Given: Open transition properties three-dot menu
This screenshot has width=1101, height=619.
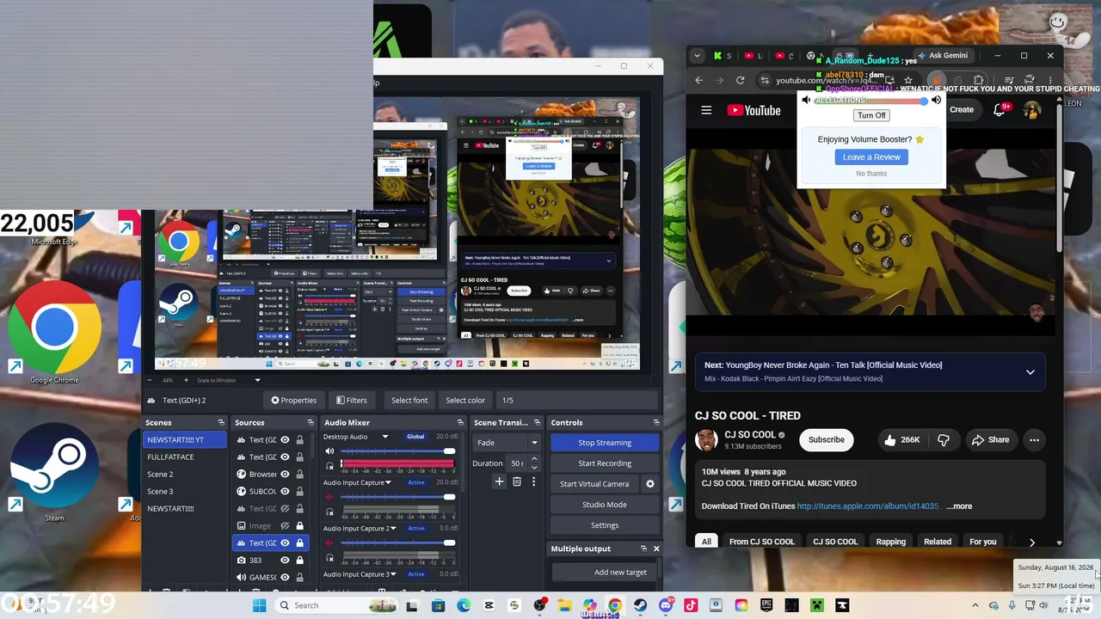Looking at the screenshot, I should (533, 482).
